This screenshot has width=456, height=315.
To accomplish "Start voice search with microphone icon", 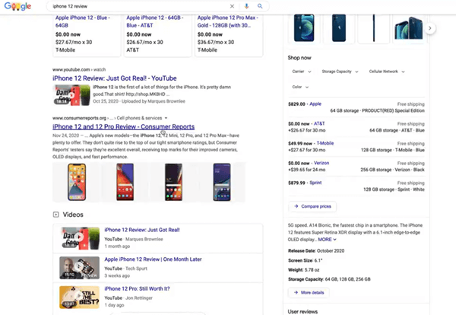I will 246,6.
